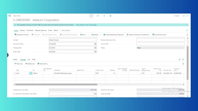
Task: Pin the Lines action bar
Action: [x=183, y=64]
